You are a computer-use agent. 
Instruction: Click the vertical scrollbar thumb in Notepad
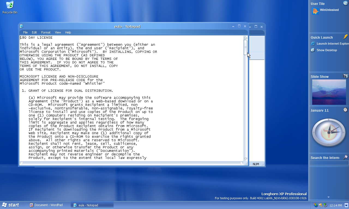245,48
